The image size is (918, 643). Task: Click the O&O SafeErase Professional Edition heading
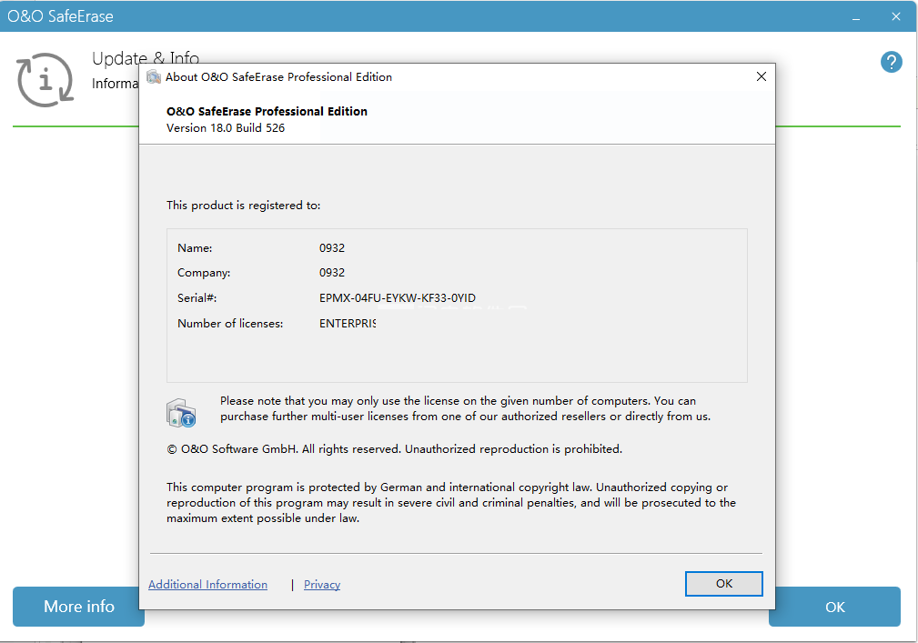point(267,111)
